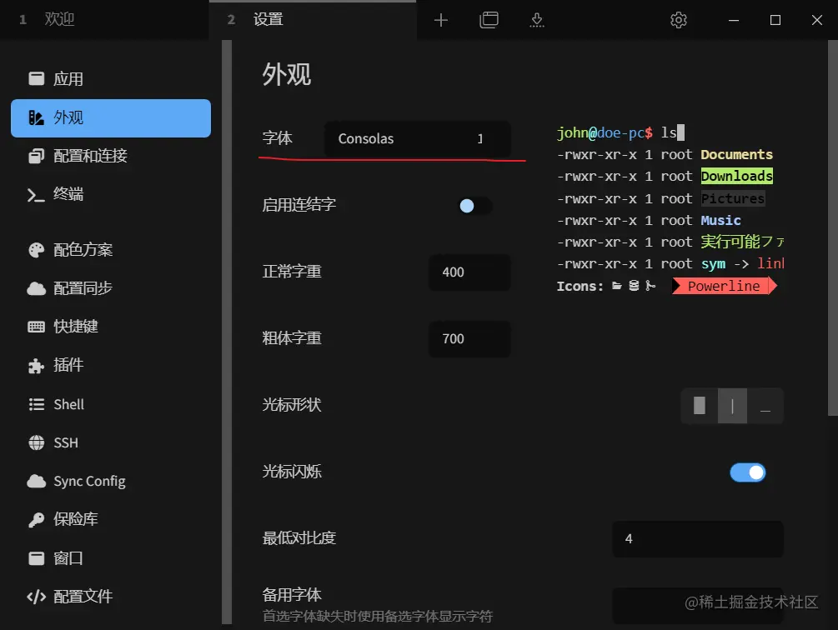The image size is (838, 630).
Task: Open the SSH settings section
Action: click(x=111, y=442)
